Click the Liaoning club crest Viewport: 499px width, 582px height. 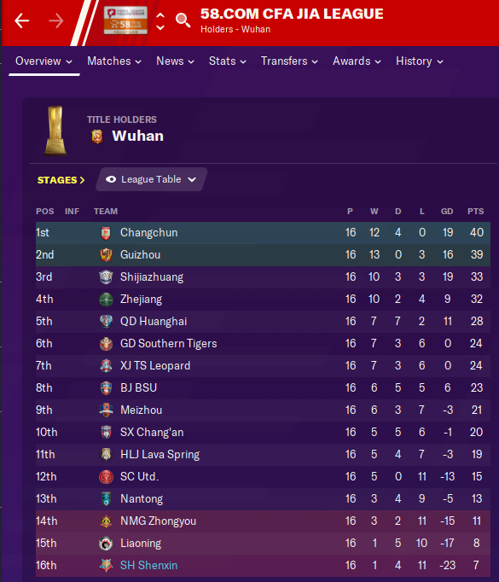click(106, 544)
